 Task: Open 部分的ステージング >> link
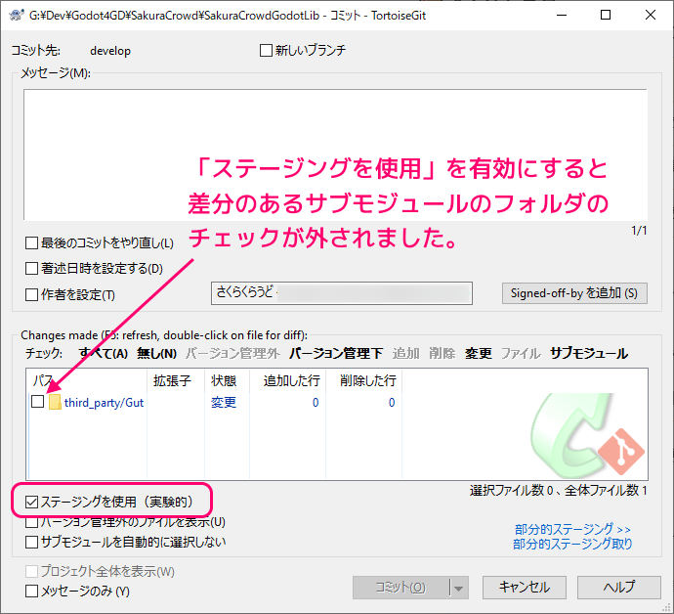tap(572, 529)
